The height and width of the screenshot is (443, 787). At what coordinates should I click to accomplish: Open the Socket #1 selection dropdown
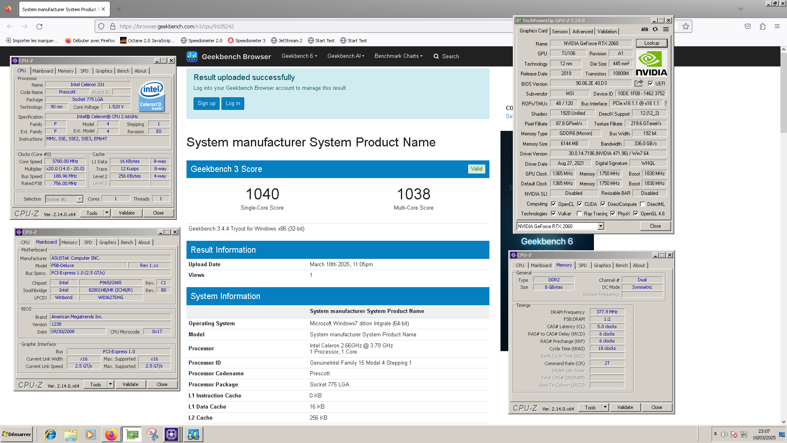(x=80, y=199)
